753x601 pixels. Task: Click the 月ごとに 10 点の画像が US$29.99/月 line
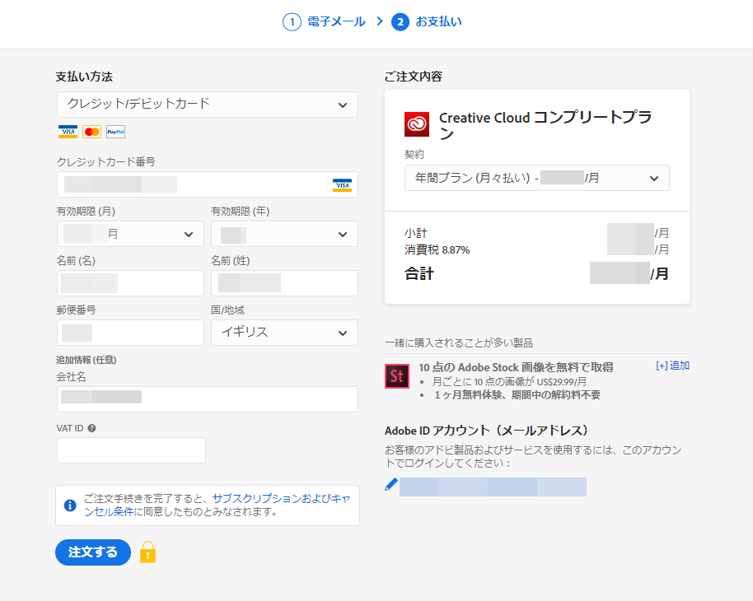point(509,382)
